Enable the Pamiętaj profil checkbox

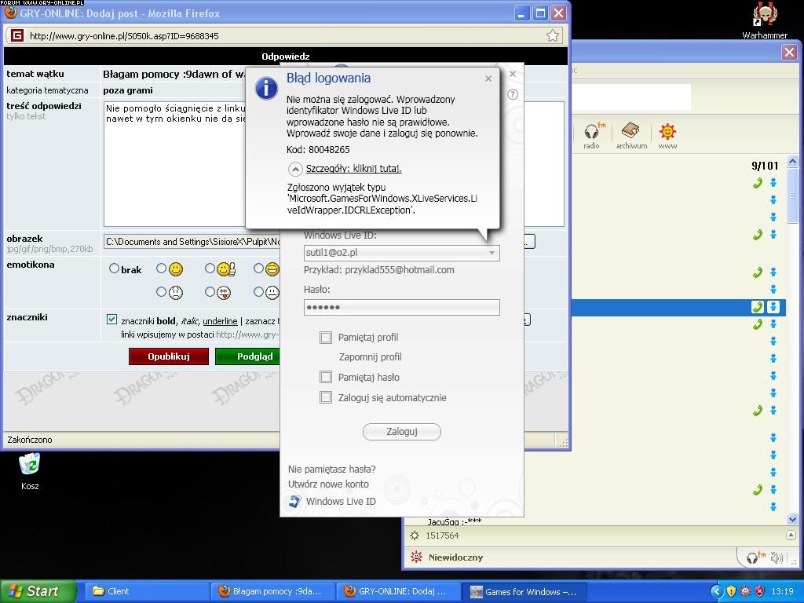click(x=326, y=337)
